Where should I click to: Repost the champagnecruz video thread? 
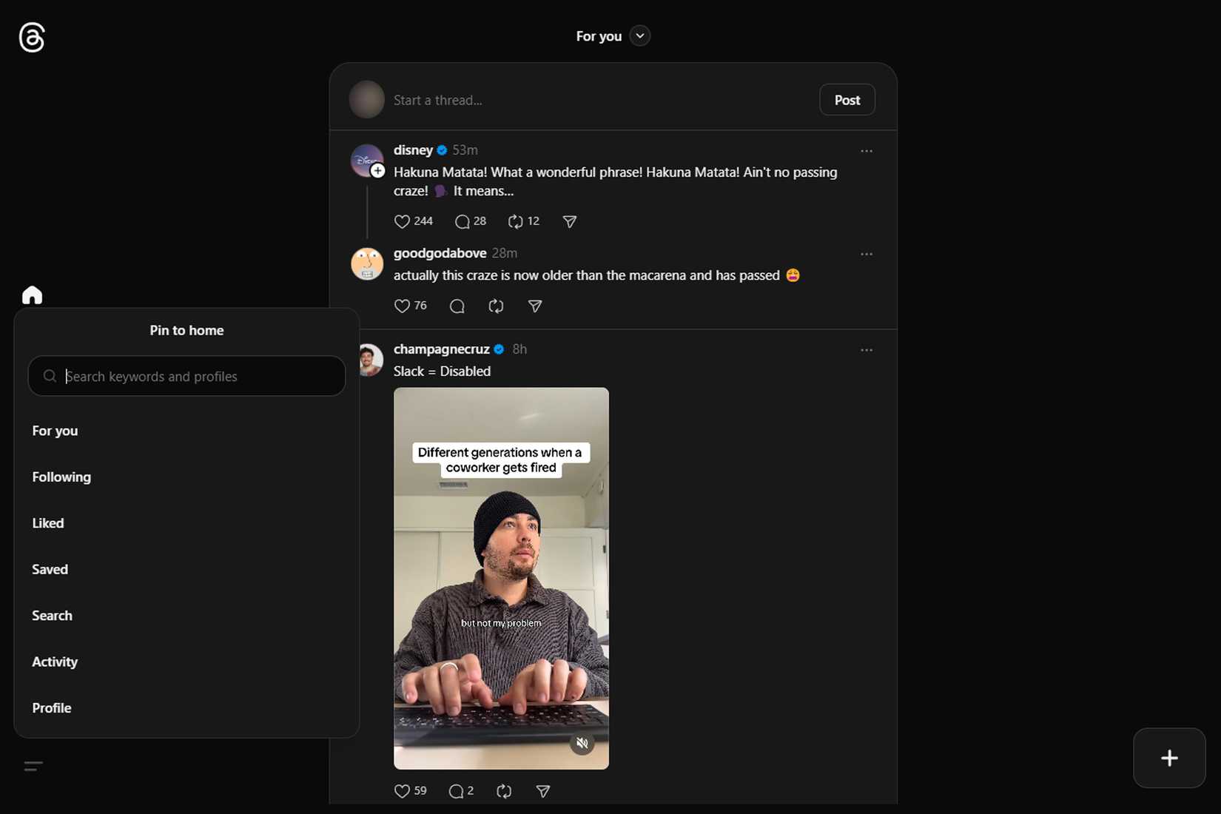click(504, 791)
